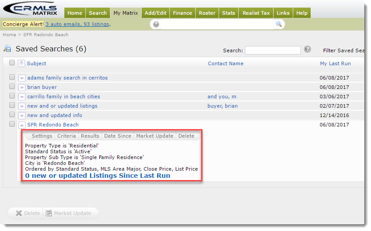Click Delete in expanded row menu
Image resolution: width=371 pixels, height=231 pixels.
click(x=186, y=136)
